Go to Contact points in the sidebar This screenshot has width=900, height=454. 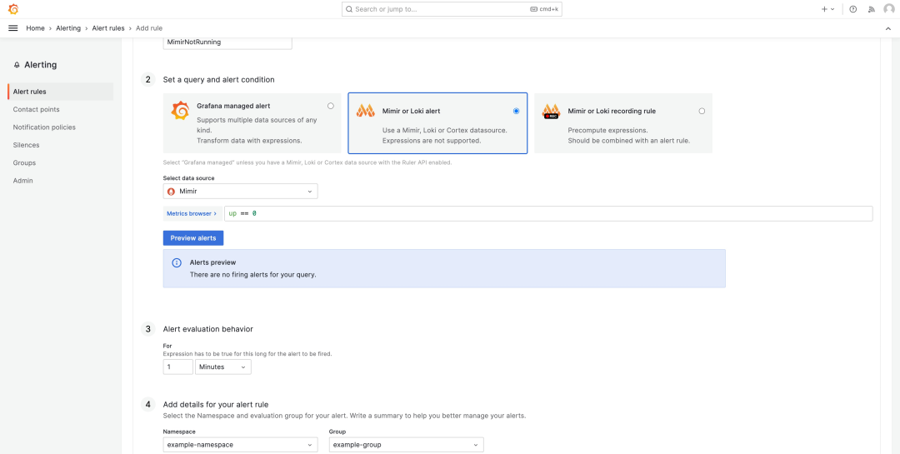(37, 109)
